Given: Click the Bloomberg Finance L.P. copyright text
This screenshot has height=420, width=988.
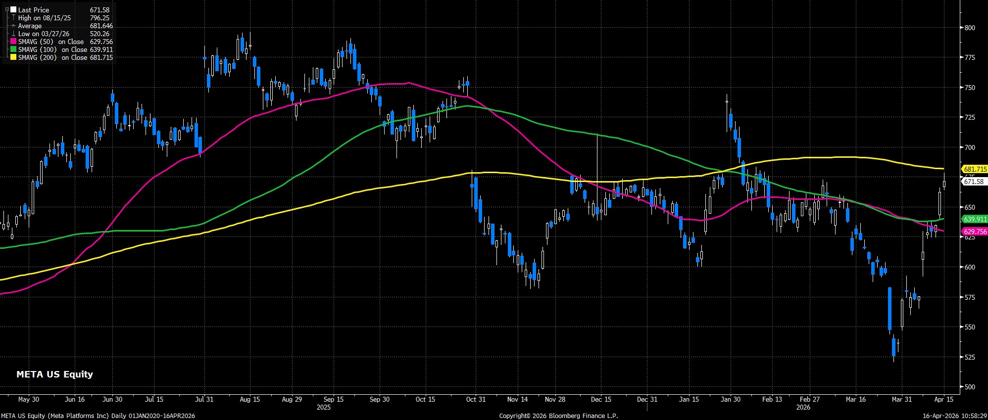Looking at the screenshot, I should click(x=558, y=416).
